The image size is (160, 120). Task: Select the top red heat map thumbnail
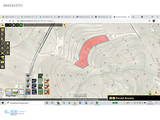click(47, 81)
